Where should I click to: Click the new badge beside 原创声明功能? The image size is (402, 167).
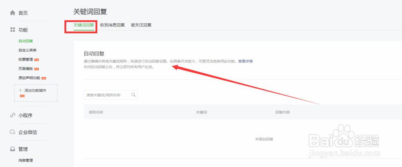pos(44,78)
